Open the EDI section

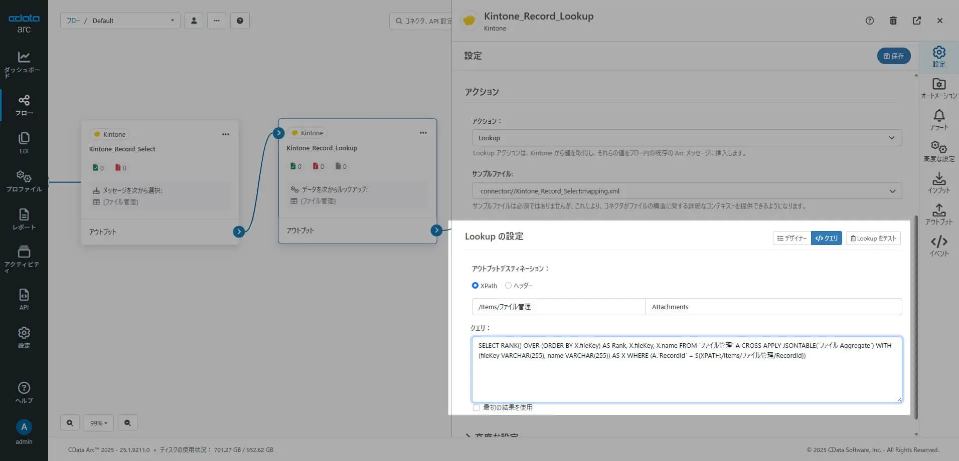tap(24, 143)
